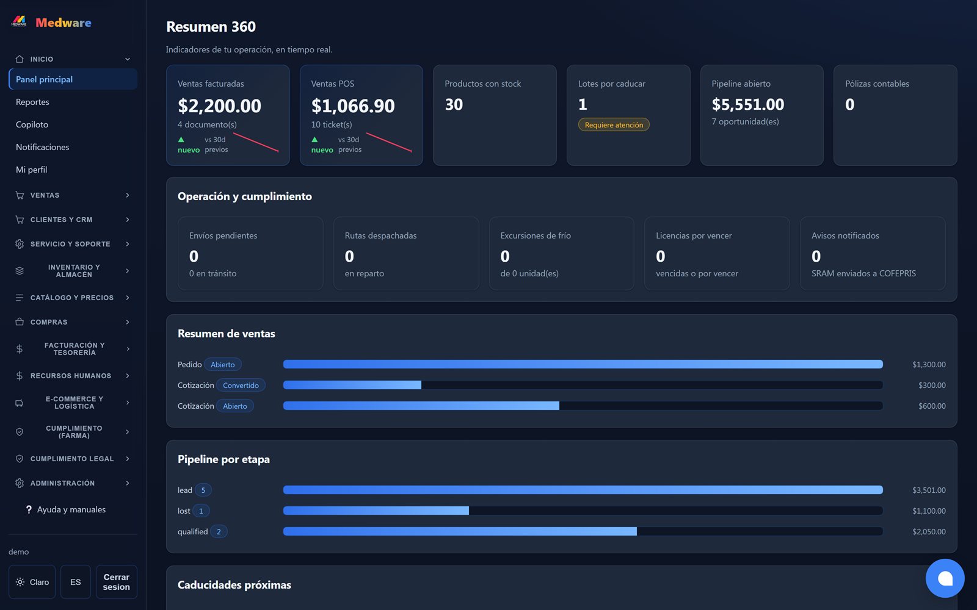Click the lead pipeline progress bar
Screen dimensions: 977x610
583,490
